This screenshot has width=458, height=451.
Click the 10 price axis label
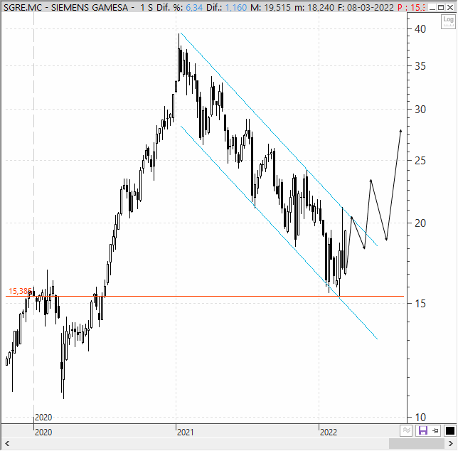(420, 418)
